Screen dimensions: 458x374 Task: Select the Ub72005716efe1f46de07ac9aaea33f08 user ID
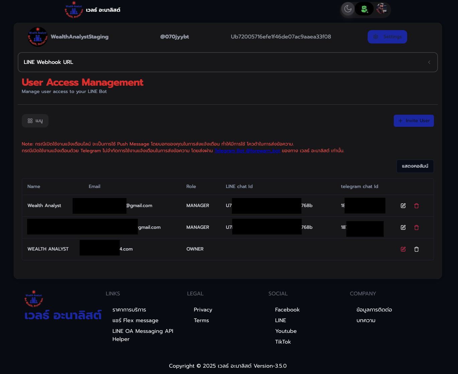pyautogui.click(x=281, y=37)
